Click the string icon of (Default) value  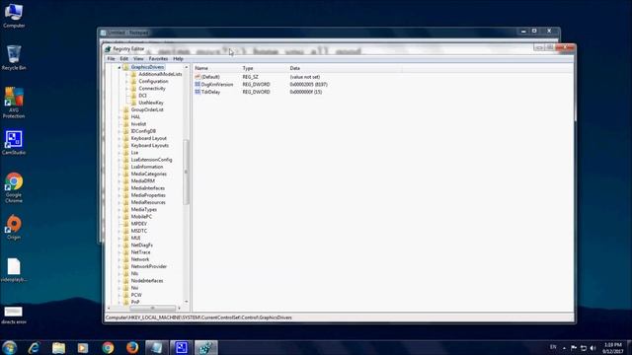click(197, 77)
